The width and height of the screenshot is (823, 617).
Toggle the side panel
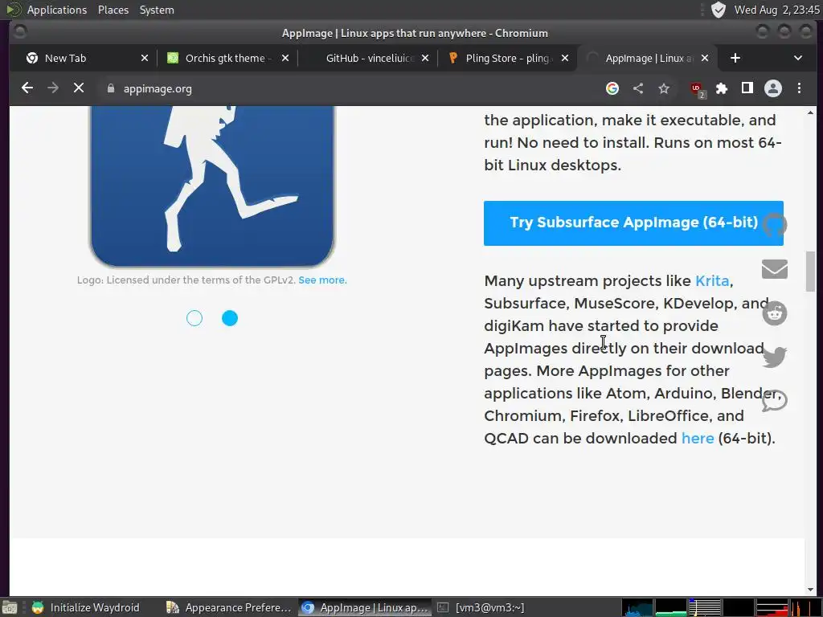coord(747,88)
